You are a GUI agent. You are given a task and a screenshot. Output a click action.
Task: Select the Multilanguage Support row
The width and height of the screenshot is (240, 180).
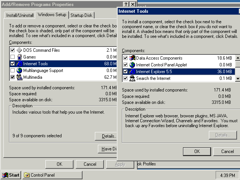tap(63, 70)
